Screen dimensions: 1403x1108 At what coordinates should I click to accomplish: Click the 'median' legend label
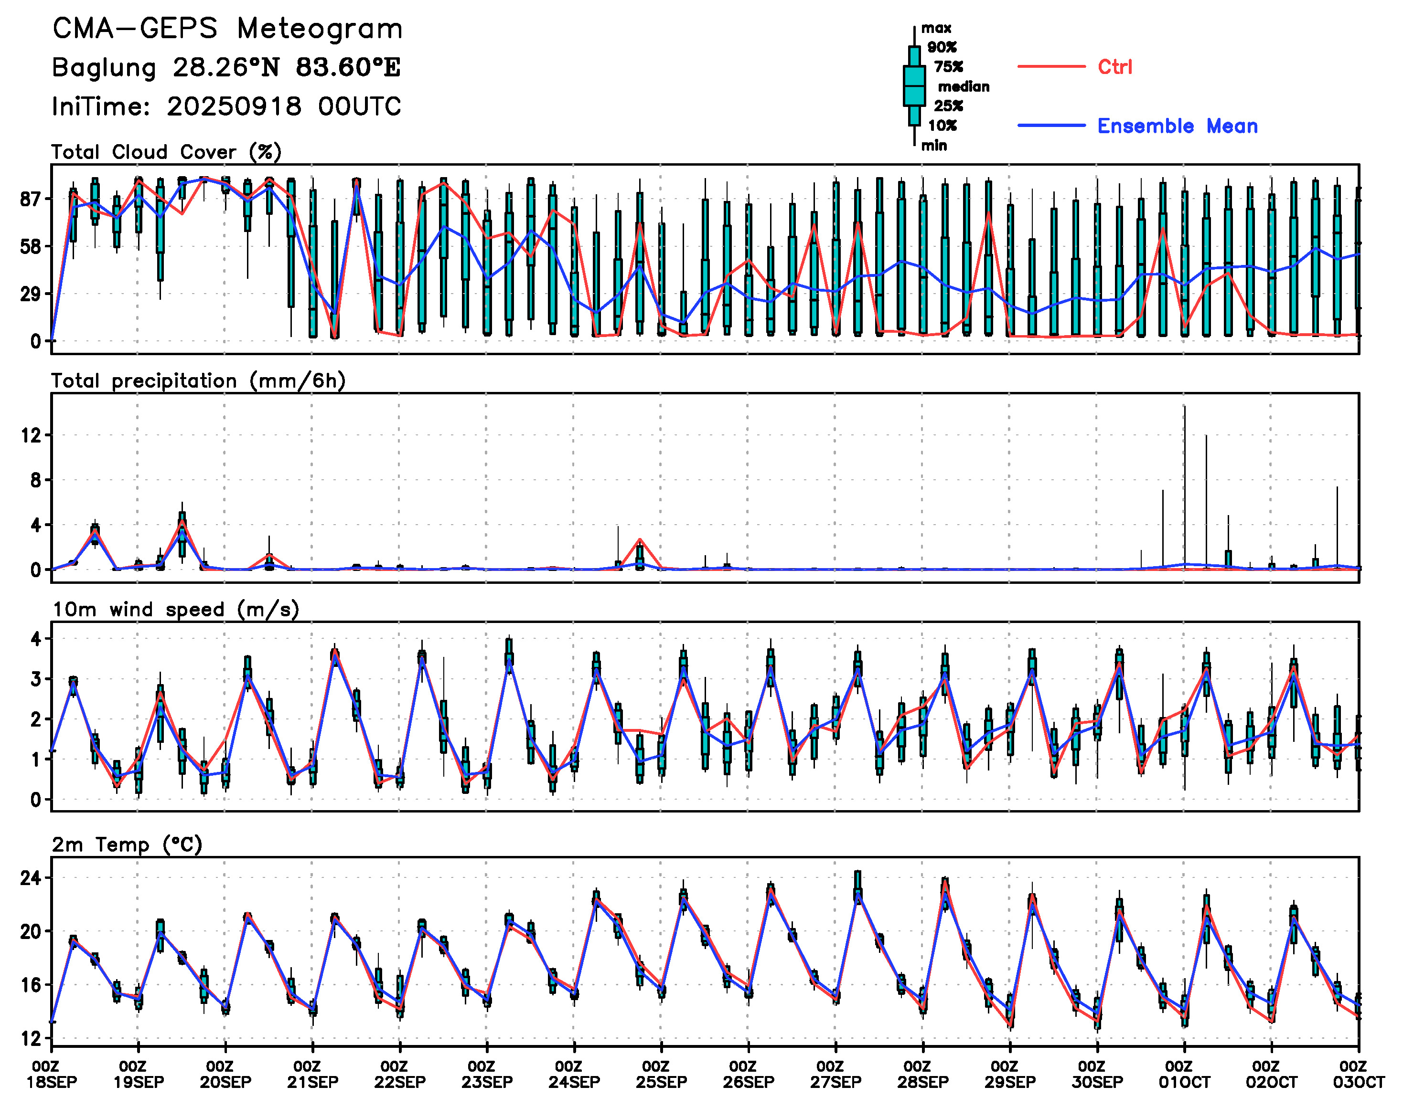[x=964, y=87]
